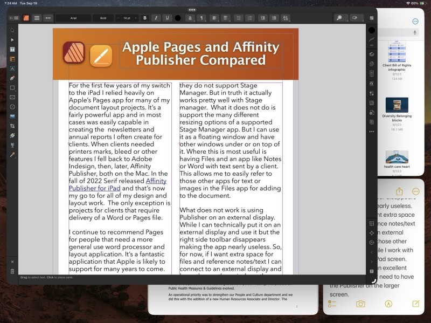Toggle italic formatting in the top toolbar
The height and width of the screenshot is (323, 431).
tap(156, 18)
